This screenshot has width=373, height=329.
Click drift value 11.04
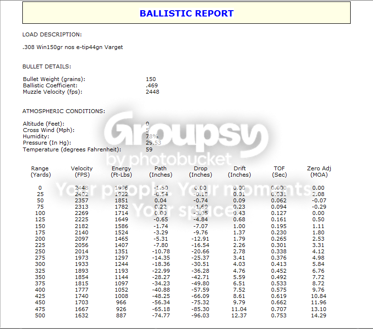(x=239, y=309)
